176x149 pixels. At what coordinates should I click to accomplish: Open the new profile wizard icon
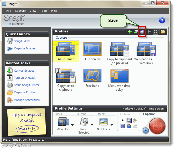(136, 32)
